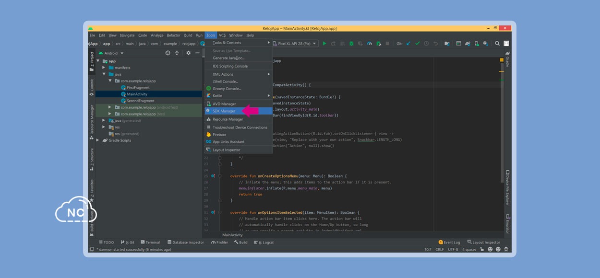Open the VCS menu

222,35
